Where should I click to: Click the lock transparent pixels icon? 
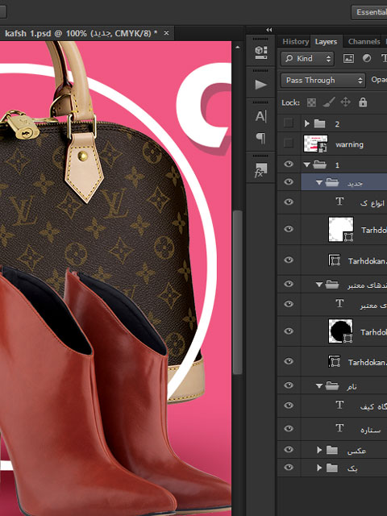tap(311, 102)
